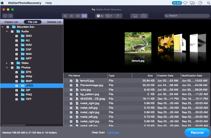Click the Deep Scan Click here link

113,133
